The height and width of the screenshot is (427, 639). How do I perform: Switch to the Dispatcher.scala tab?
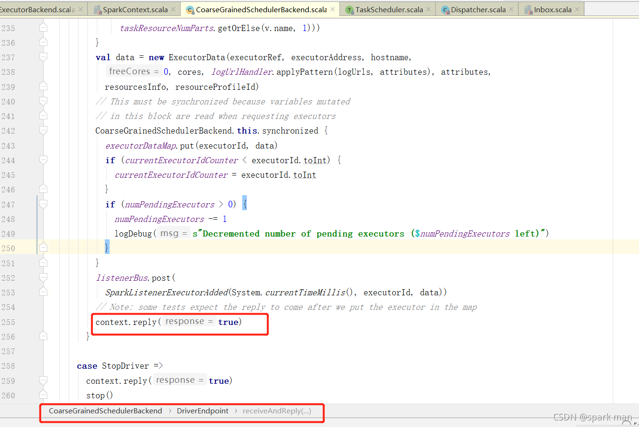click(x=478, y=9)
